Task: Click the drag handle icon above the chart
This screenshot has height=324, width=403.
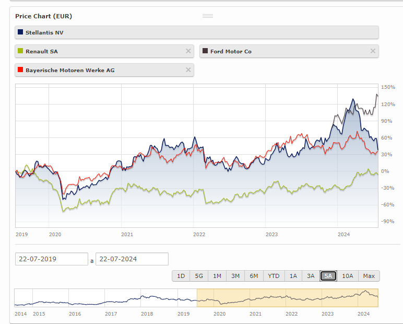Action: (x=208, y=16)
